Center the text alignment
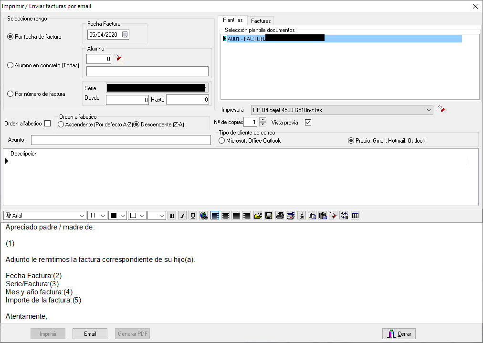The image size is (483, 343). [x=225, y=216]
